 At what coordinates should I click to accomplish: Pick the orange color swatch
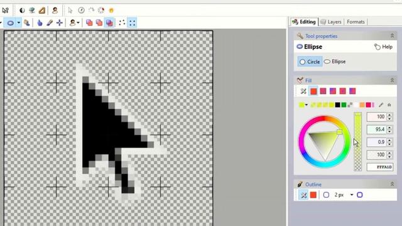tap(362, 105)
